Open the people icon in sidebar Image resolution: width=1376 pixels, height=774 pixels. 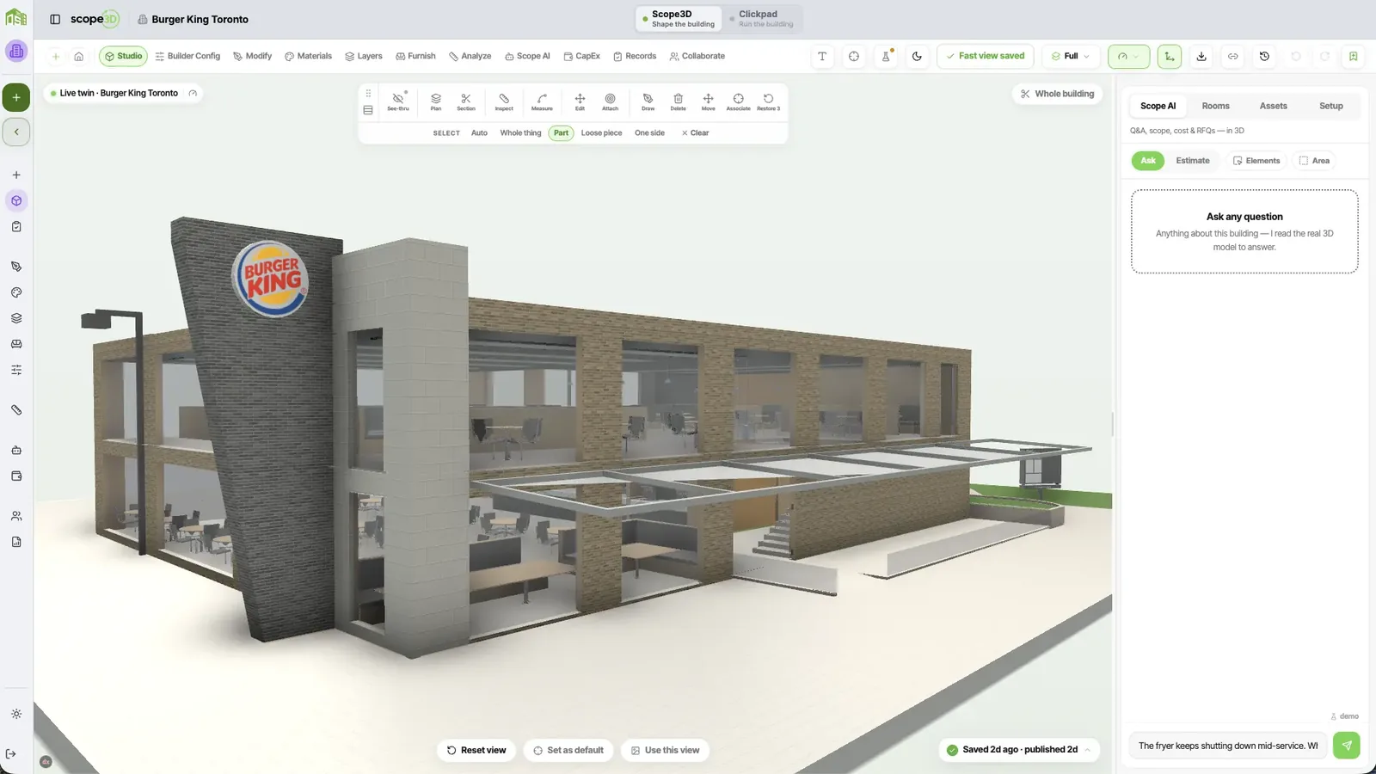click(x=16, y=516)
